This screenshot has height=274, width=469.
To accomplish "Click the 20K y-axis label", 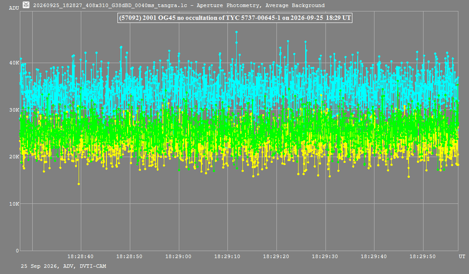I will pos(14,157).
